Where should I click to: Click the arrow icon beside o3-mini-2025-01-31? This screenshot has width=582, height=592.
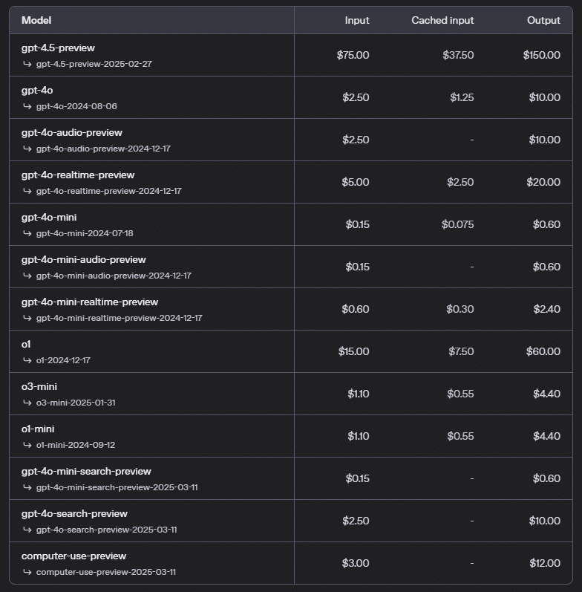point(27,403)
